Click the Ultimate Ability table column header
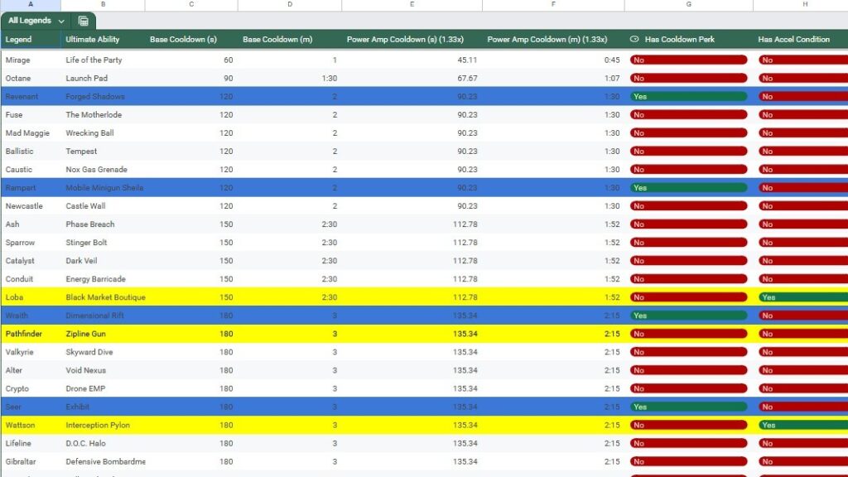The height and width of the screenshot is (477, 848). click(103, 40)
